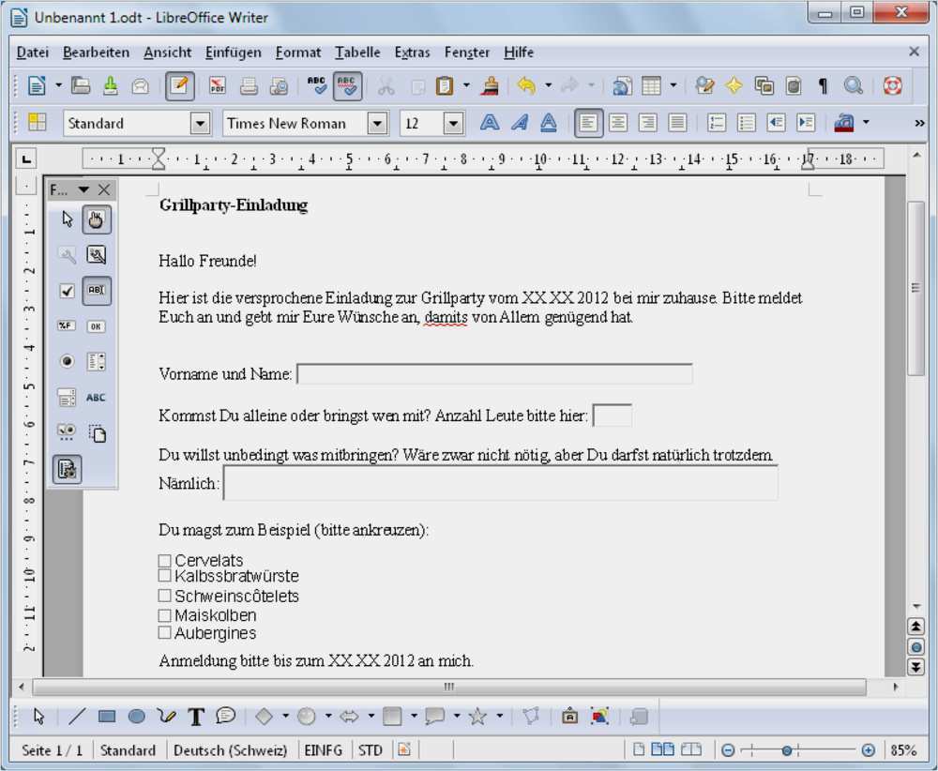Click the zoom slider handle
938x771 pixels.
click(x=787, y=750)
